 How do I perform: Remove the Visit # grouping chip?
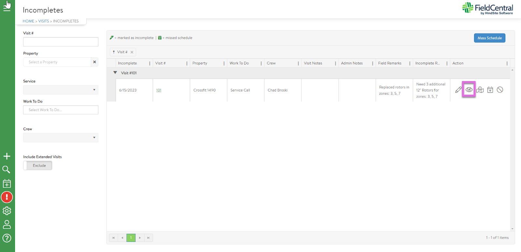pyautogui.click(x=132, y=52)
